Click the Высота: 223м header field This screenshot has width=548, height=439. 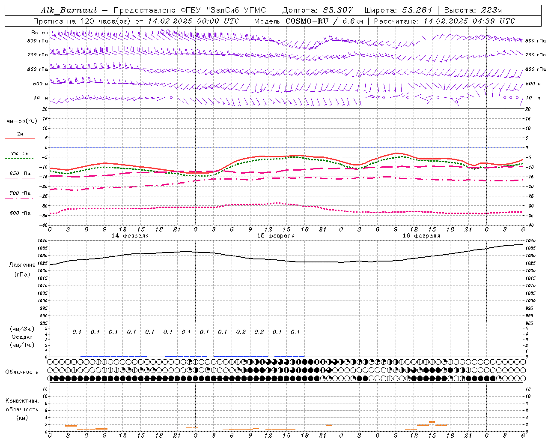pyautogui.click(x=473, y=10)
